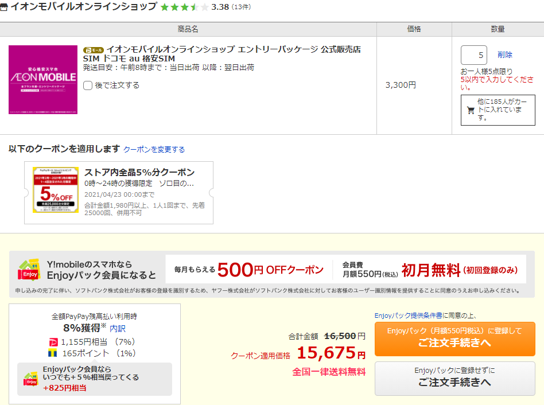Open the Enjoyパック提供条件書 link
Screen dimensions: 544x405
[x=409, y=316]
